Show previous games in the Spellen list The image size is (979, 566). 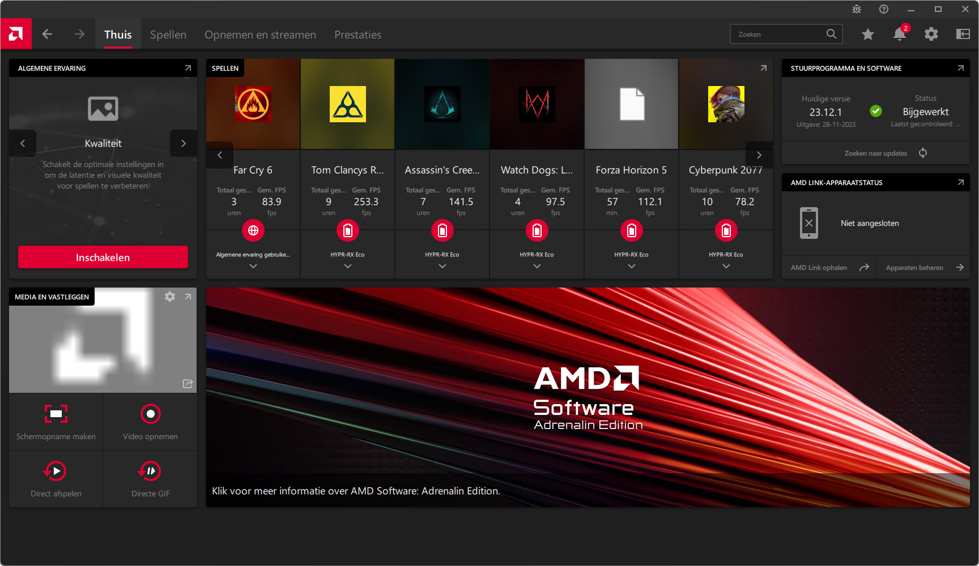click(x=220, y=155)
